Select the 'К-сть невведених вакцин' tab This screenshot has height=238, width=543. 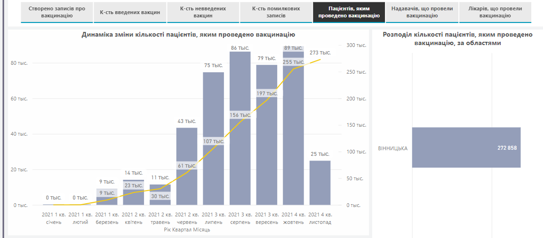coord(203,12)
